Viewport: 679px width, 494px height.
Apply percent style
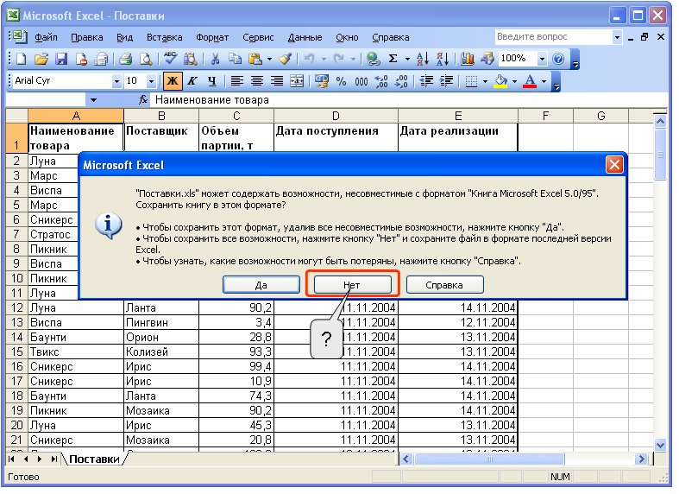click(x=342, y=81)
